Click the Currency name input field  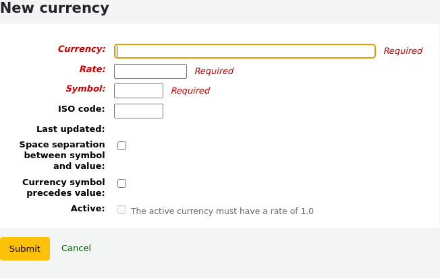[x=244, y=51]
